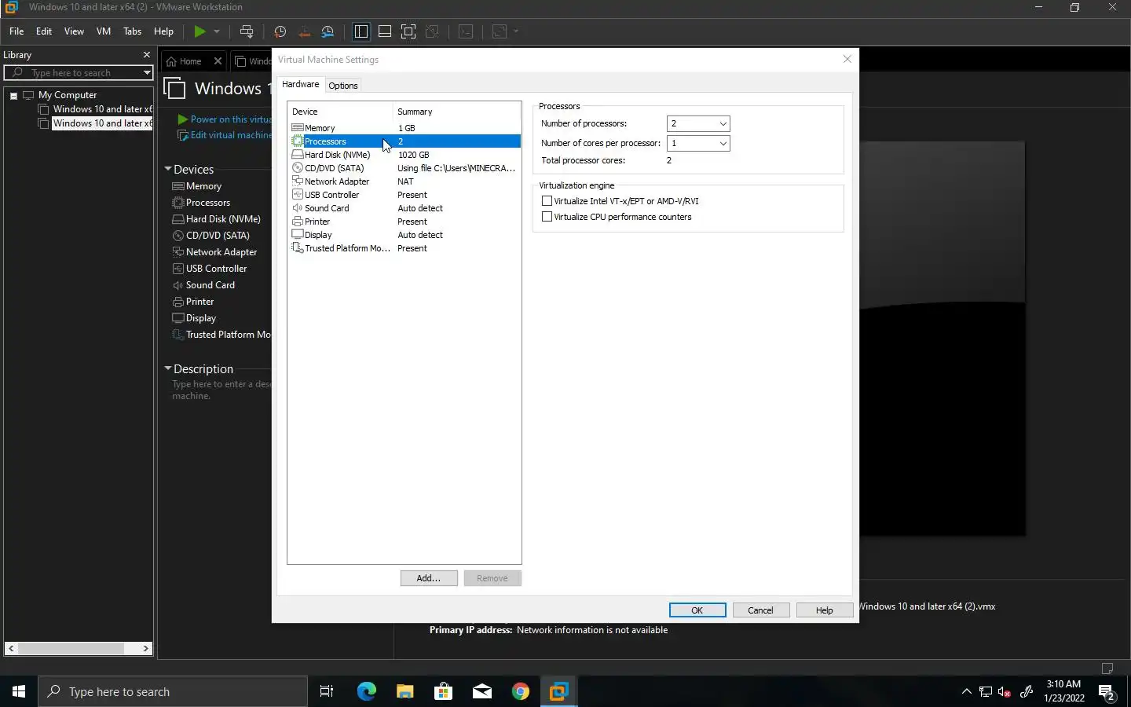The height and width of the screenshot is (707, 1131).
Task: Open the VM menu
Action: [x=104, y=31]
